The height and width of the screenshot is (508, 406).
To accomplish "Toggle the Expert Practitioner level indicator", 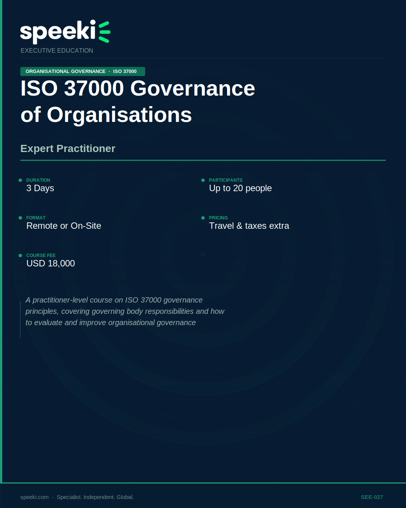I will 68,149.
